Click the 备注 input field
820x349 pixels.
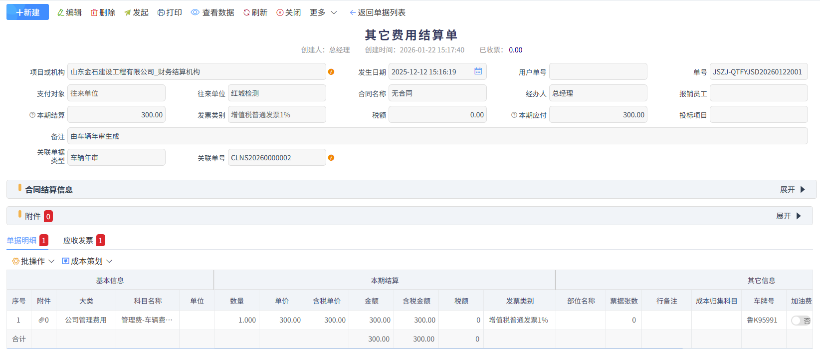tap(437, 136)
